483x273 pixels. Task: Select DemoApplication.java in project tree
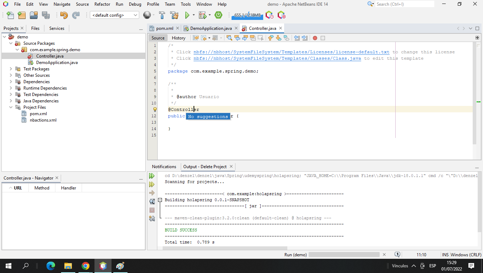[x=57, y=63]
